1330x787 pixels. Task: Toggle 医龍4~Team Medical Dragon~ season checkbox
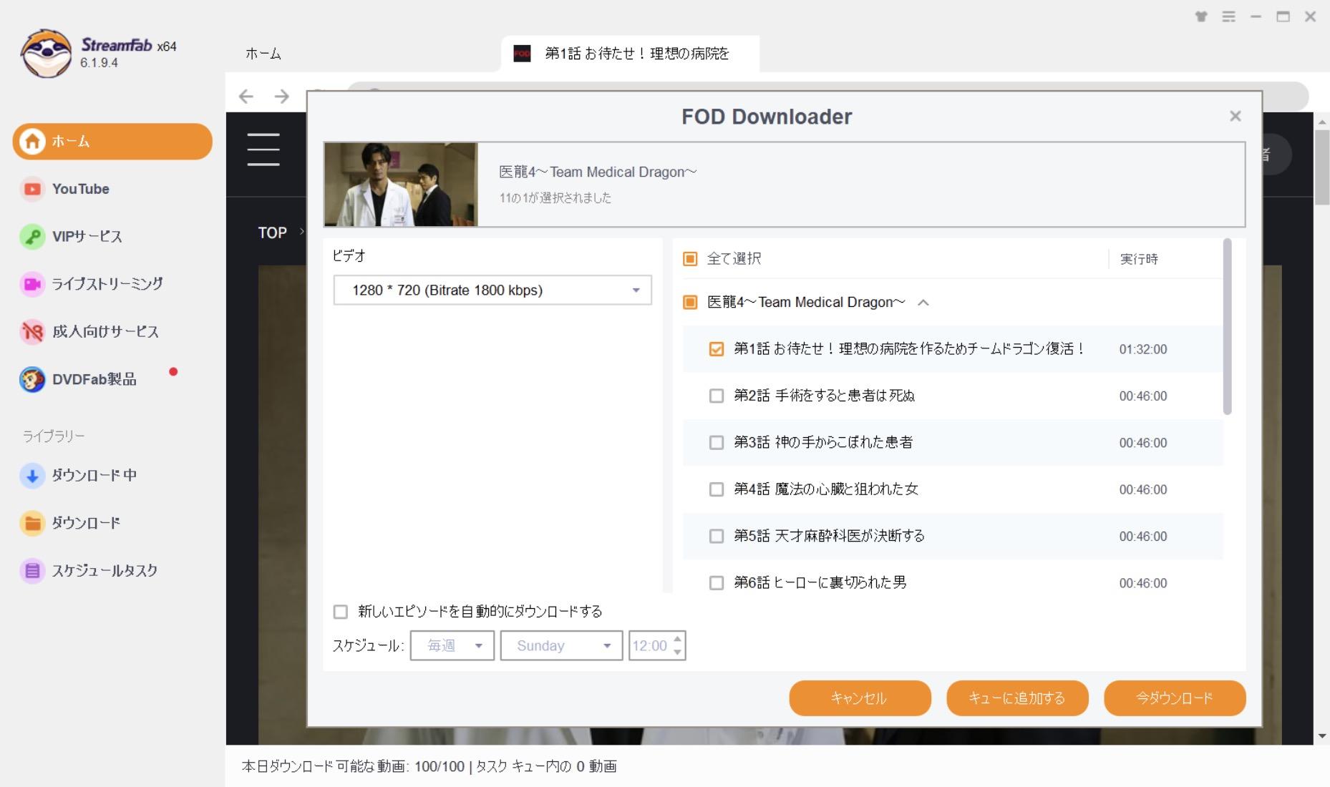pos(690,302)
